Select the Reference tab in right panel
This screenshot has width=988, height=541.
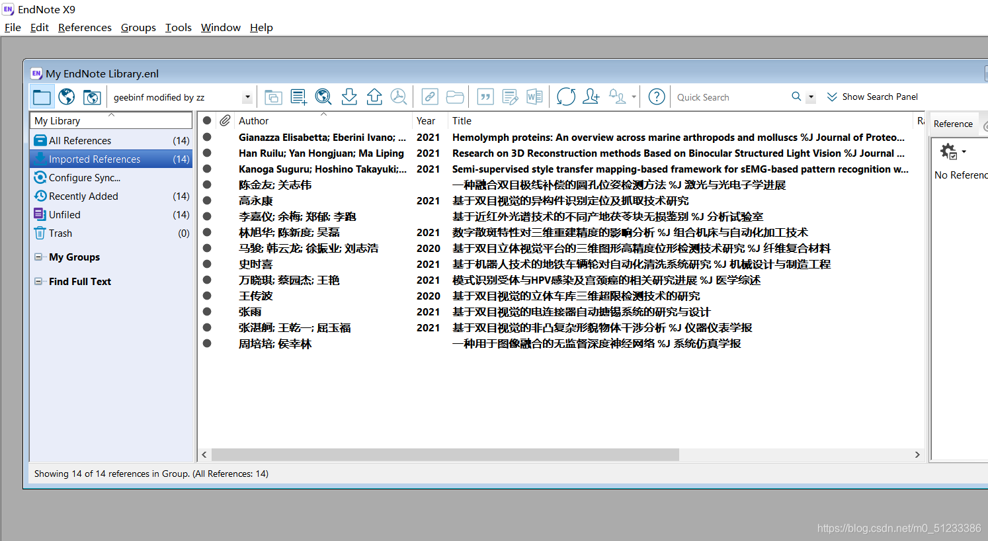(x=953, y=124)
